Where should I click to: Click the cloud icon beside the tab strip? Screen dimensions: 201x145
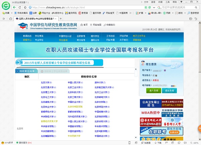tap(11, 19)
